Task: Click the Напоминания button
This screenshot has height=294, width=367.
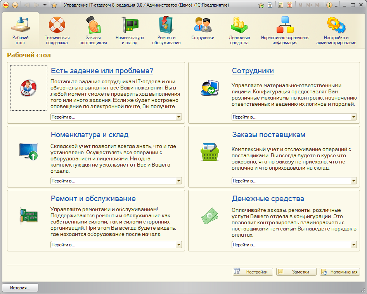Action: click(x=340, y=272)
